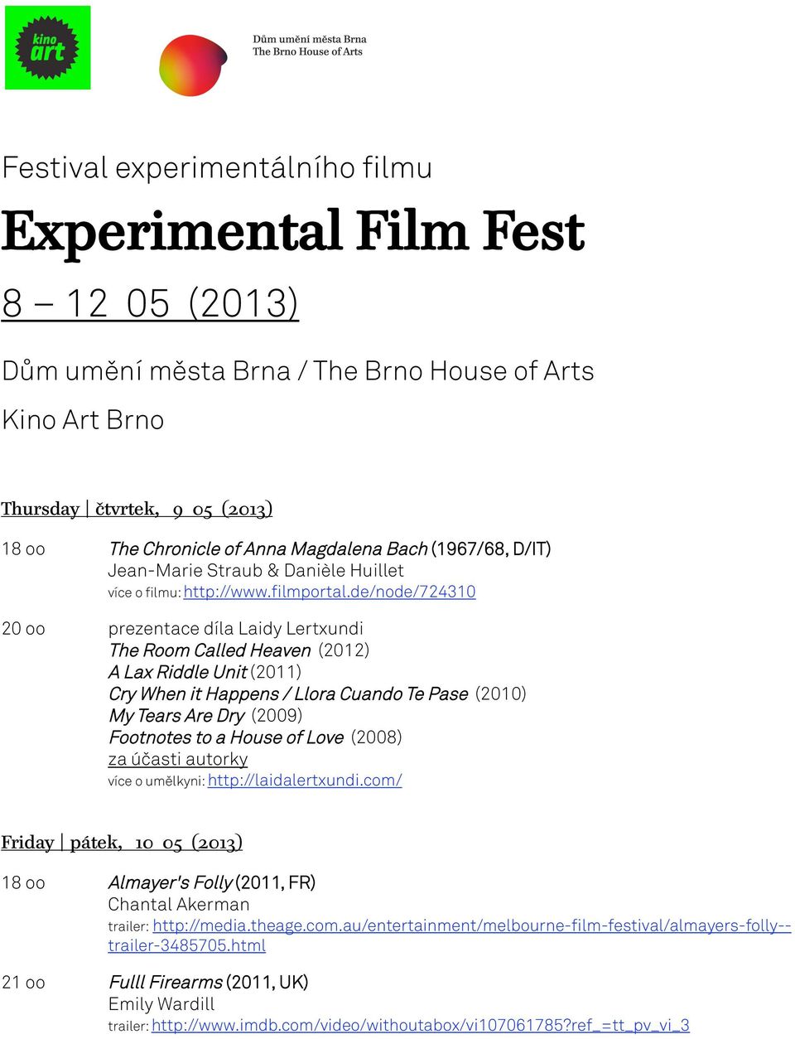This screenshot has height=1039, width=795.
Task: Open the Almayer's Folly trailer link
Action: click(472, 925)
